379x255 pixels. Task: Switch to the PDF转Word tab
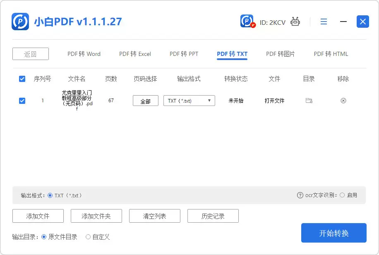[84, 54]
